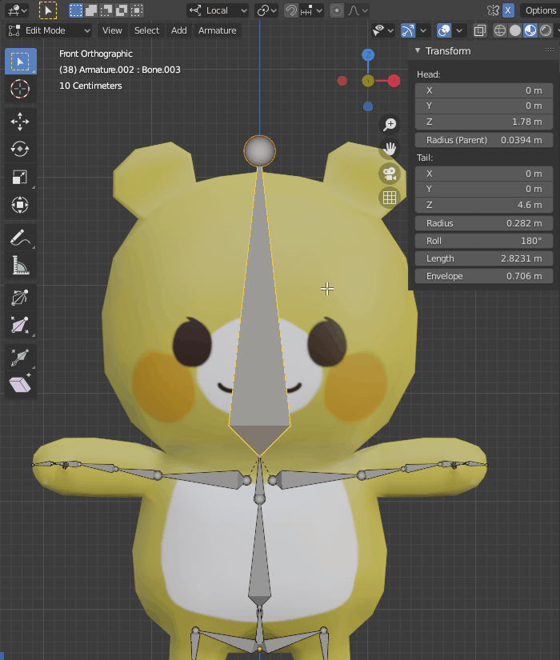
Task: Click the yellow-green Y axis gizmo dot
Action: click(x=368, y=81)
